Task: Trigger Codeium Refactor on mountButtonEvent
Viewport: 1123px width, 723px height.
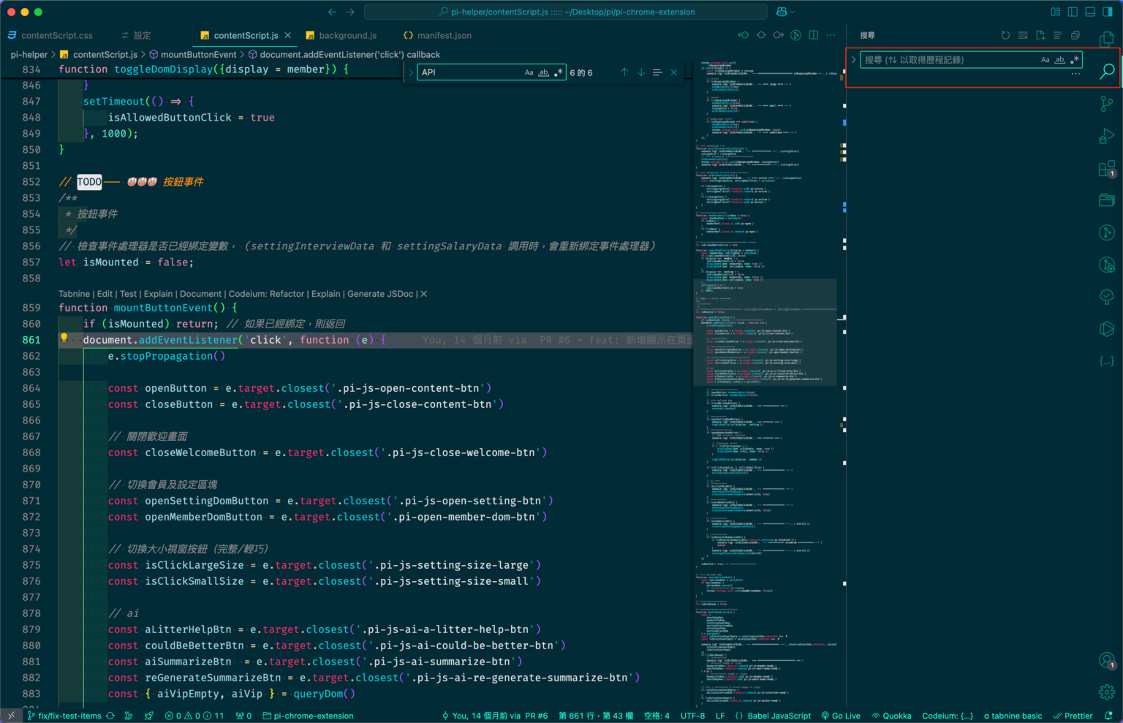Action: [267, 293]
